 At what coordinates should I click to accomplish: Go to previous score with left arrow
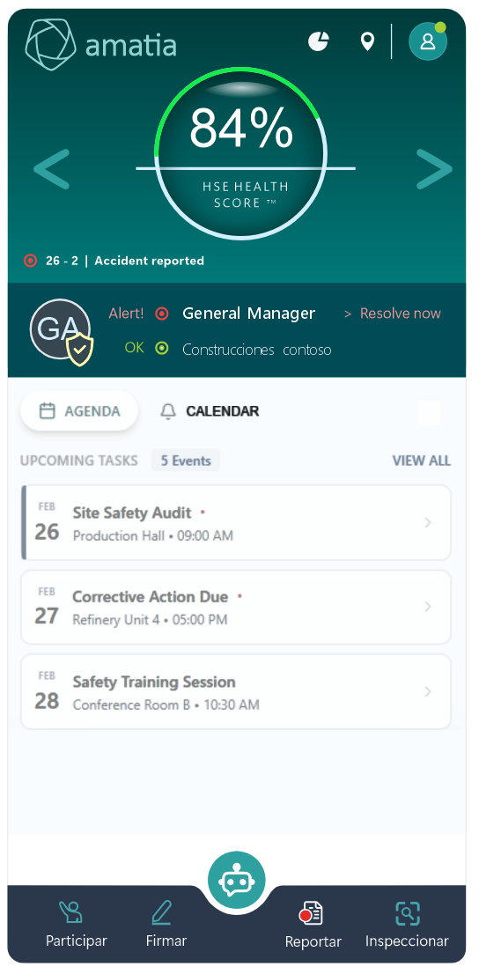click(51, 169)
